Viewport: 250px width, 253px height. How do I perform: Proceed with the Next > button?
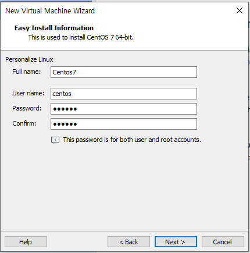[x=176, y=242]
